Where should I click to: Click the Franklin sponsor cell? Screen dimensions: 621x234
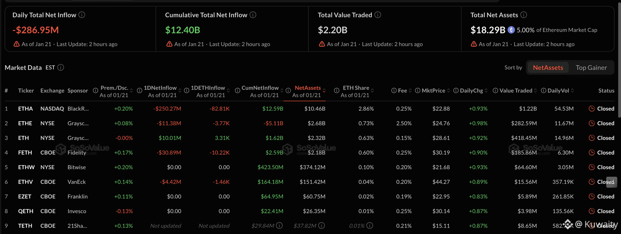[x=77, y=196]
